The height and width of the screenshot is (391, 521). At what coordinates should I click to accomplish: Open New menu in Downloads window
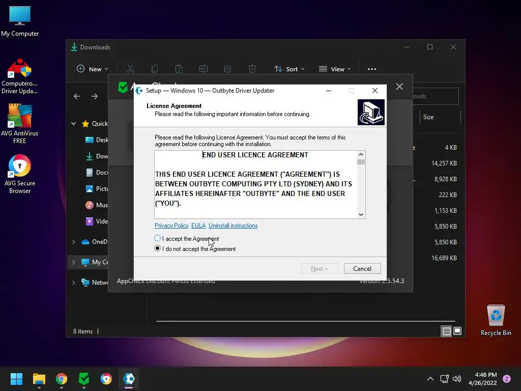click(93, 69)
